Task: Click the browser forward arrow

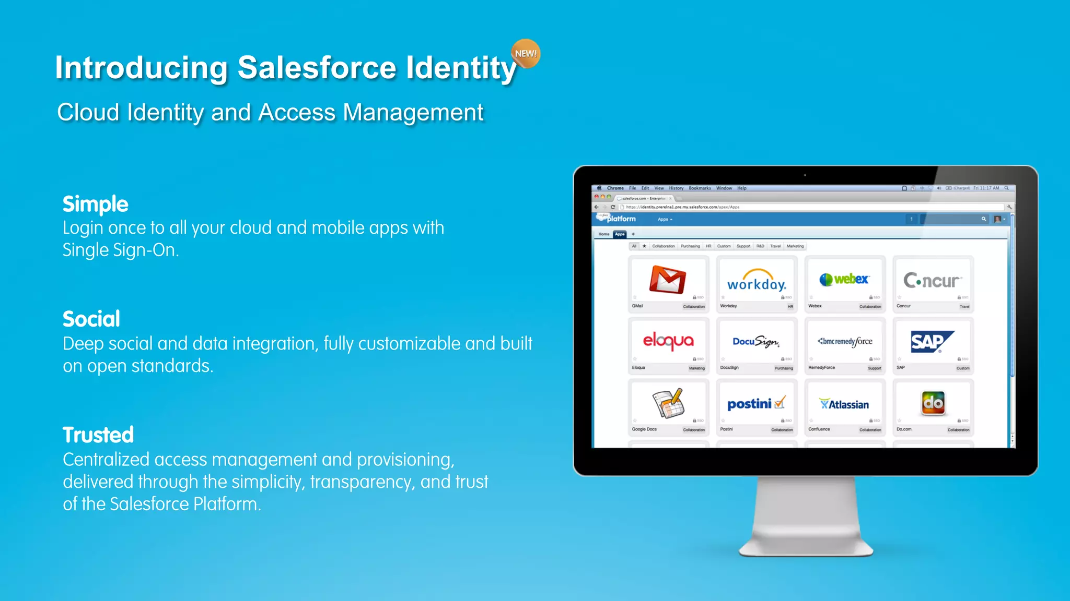Action: [604, 207]
